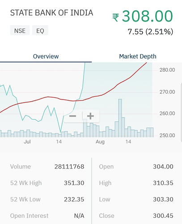Viewport: 182px width, 224px height.
Task: Tap the 52 Wk High value 351.30
Action: (74, 183)
